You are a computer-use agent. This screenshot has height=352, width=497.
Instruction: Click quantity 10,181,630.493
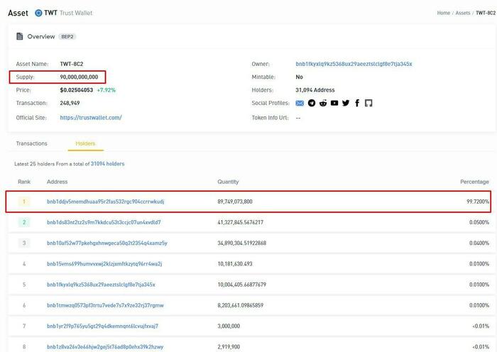235,264
